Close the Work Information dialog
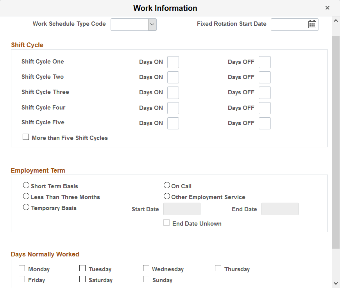Viewport: 340px width, 288px height. click(327, 7)
